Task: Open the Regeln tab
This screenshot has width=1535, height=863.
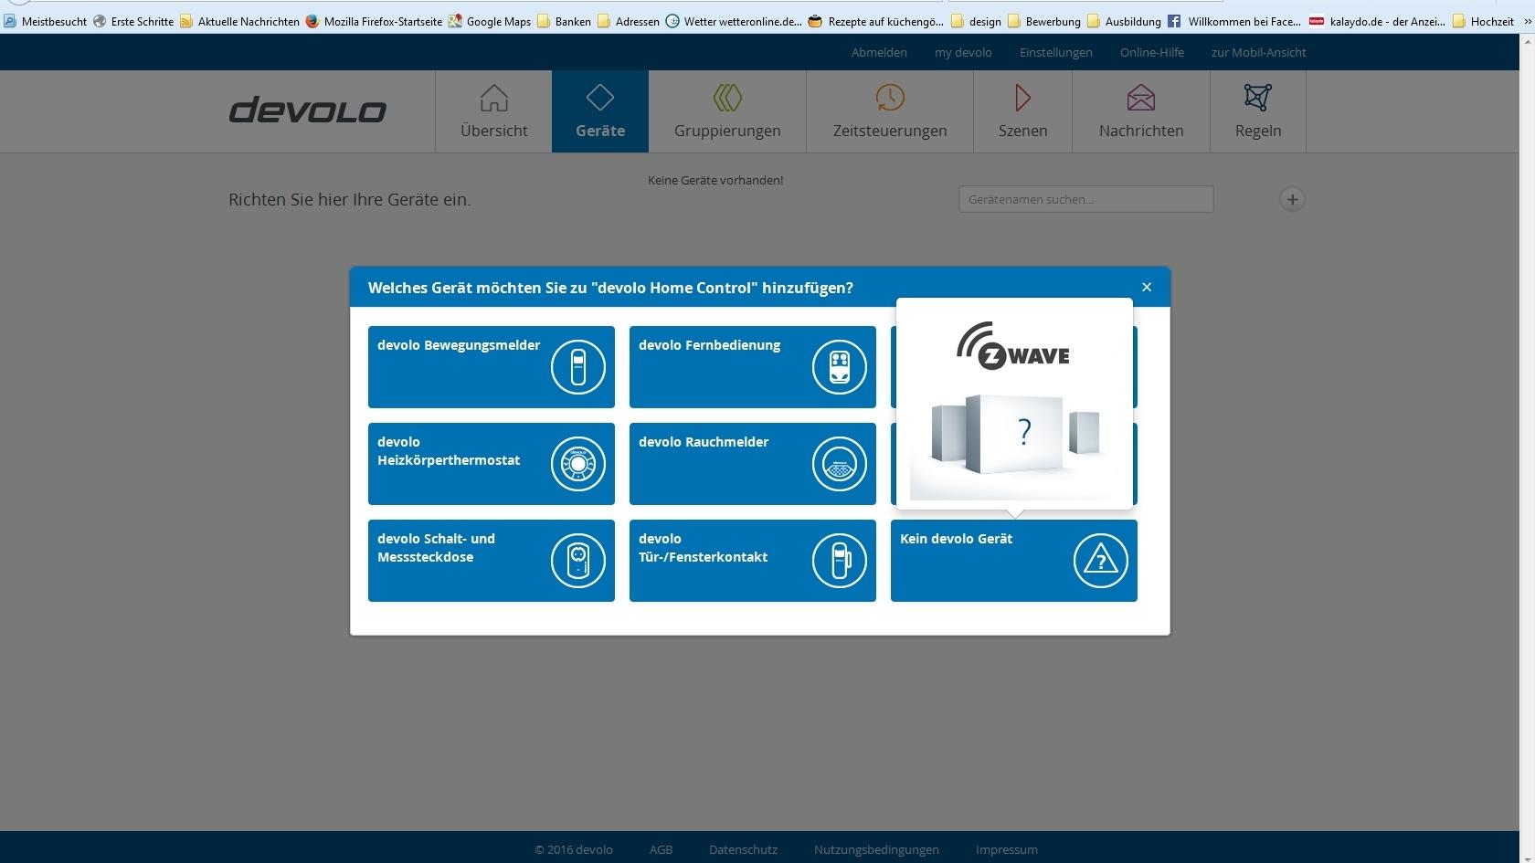Action: click(1258, 111)
